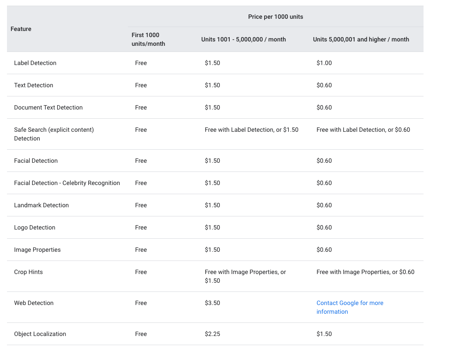Select the Price per 1000 units header
This screenshot has height=353, width=465.
(x=276, y=17)
